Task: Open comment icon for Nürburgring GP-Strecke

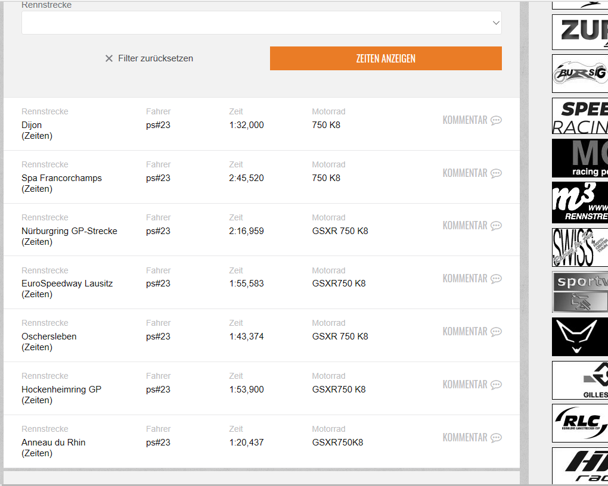Action: [x=496, y=226]
